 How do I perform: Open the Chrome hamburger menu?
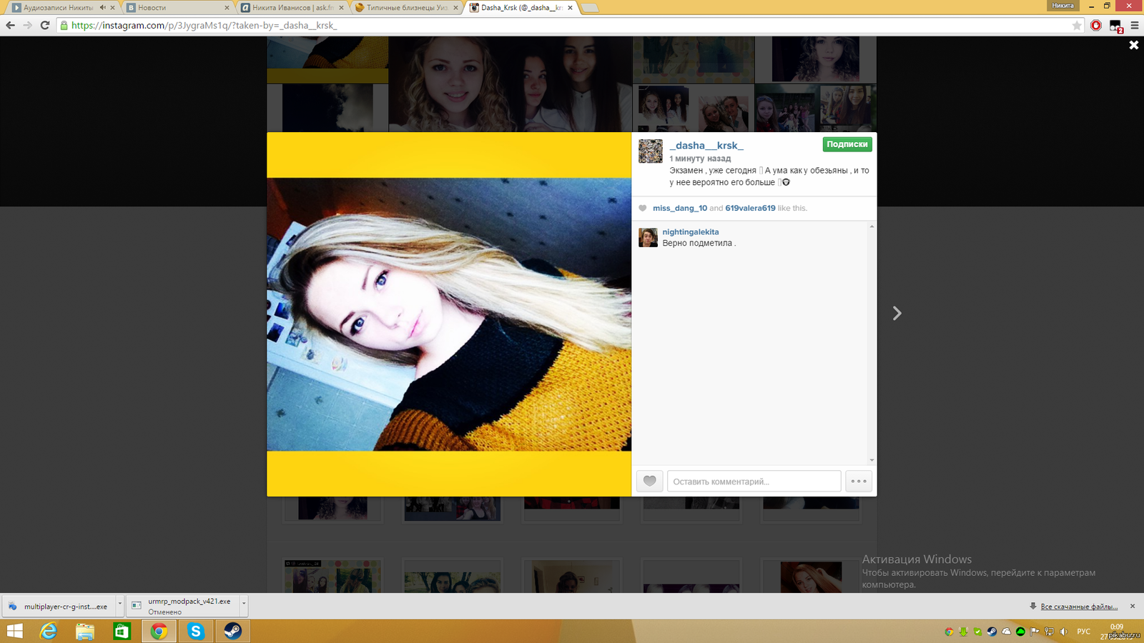coord(1135,26)
